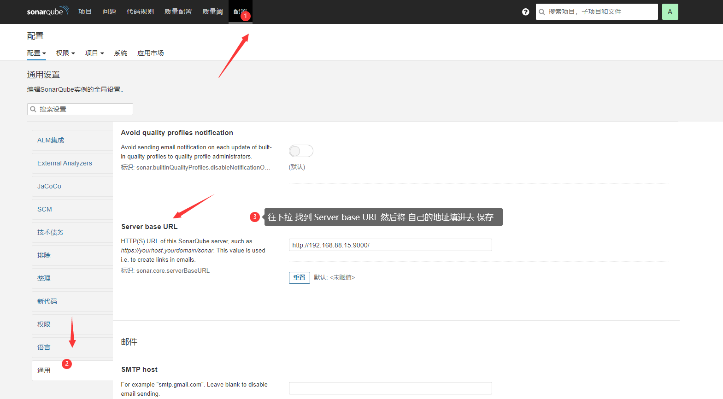Select the JaCoCo settings category
Image resolution: width=723 pixels, height=399 pixels.
[x=72, y=186]
